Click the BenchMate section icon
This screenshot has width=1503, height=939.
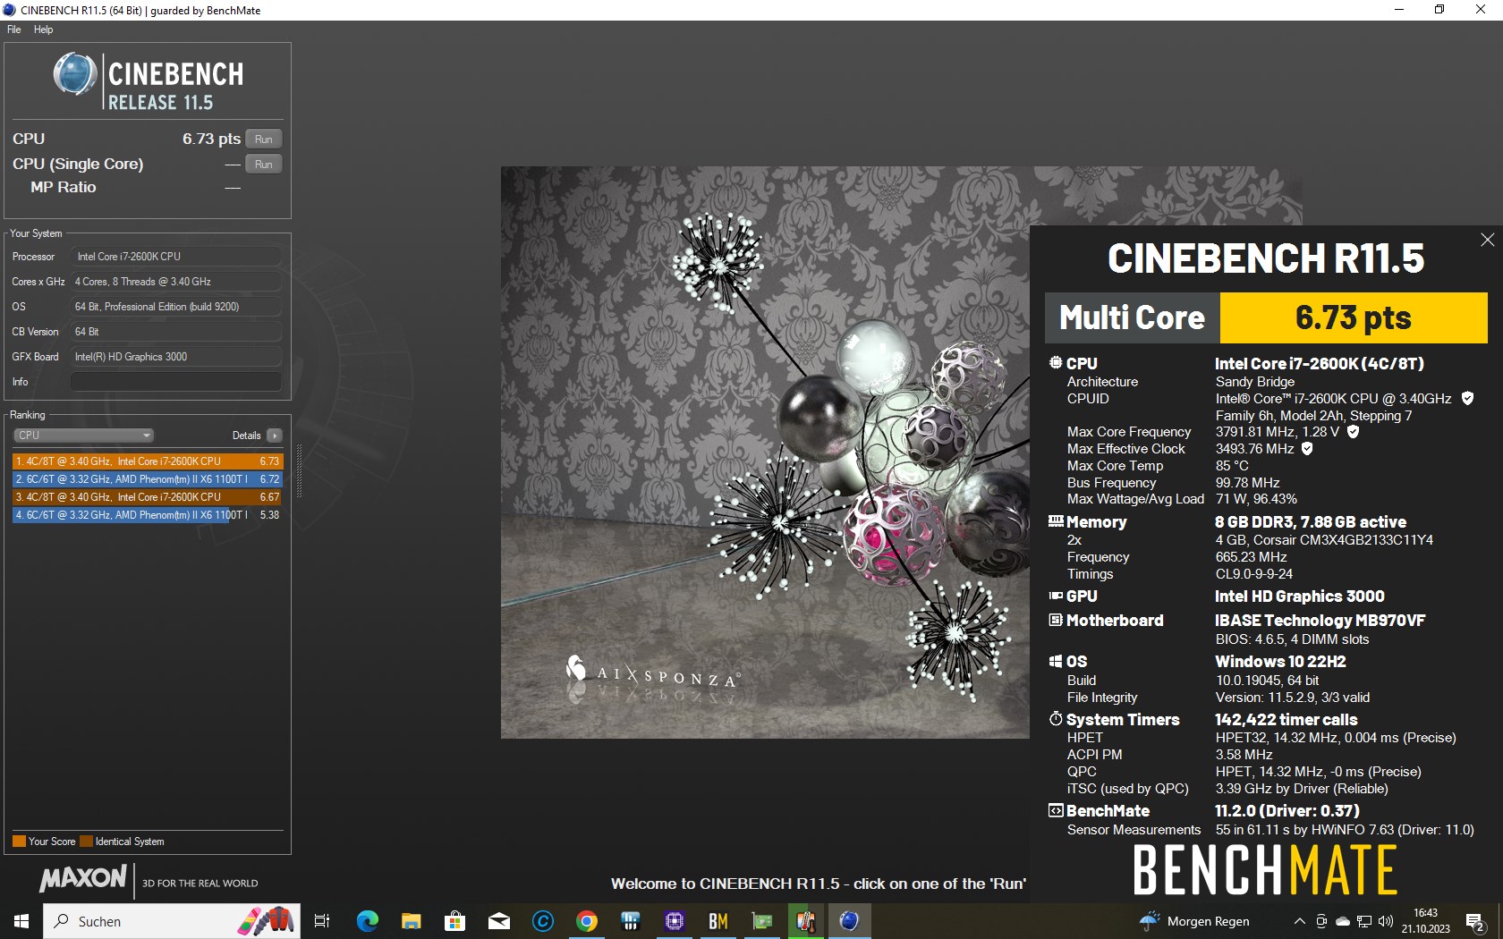pos(1056,810)
